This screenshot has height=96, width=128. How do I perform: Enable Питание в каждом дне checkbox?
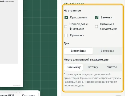97,26
